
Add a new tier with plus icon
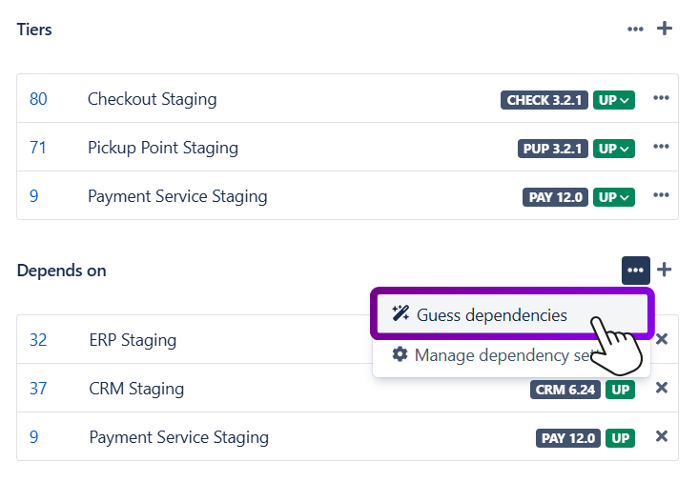[665, 29]
